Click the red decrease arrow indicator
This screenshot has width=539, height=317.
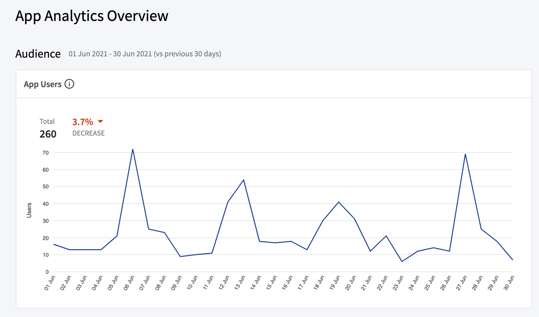click(x=100, y=121)
